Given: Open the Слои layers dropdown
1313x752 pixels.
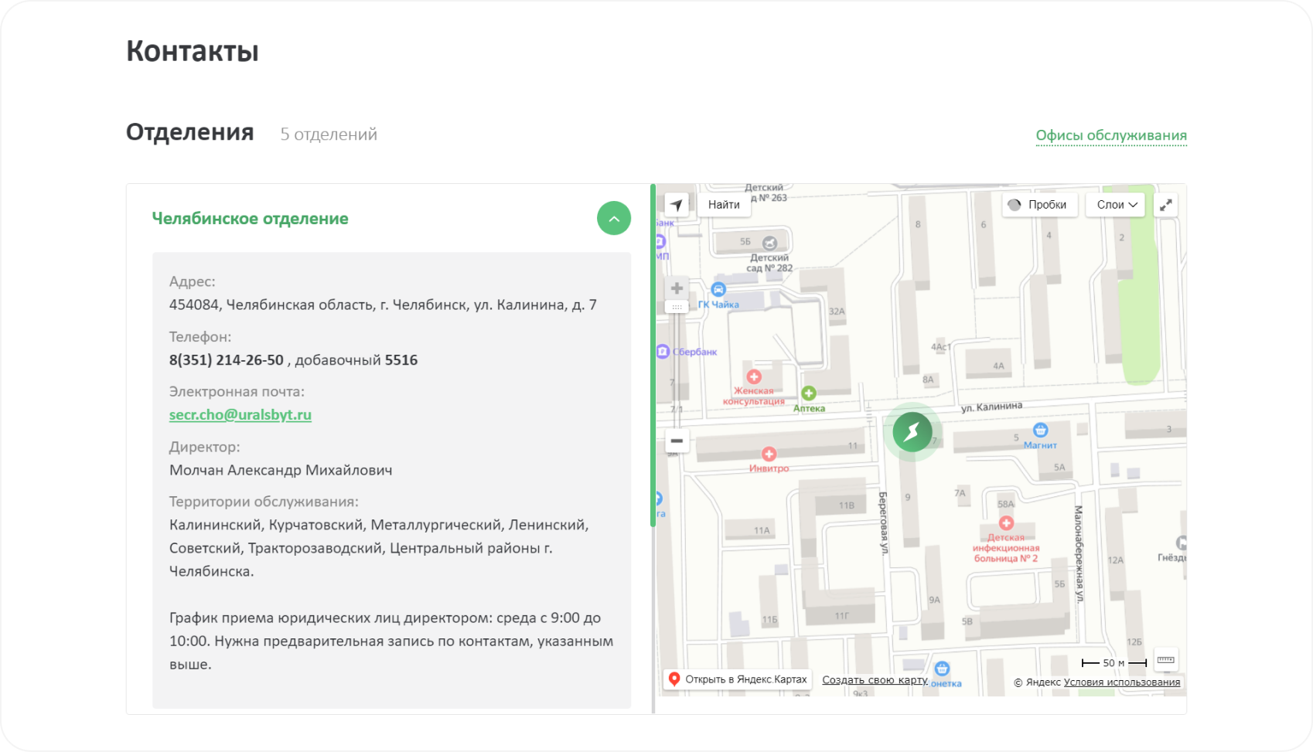Looking at the screenshot, I should 1117,205.
